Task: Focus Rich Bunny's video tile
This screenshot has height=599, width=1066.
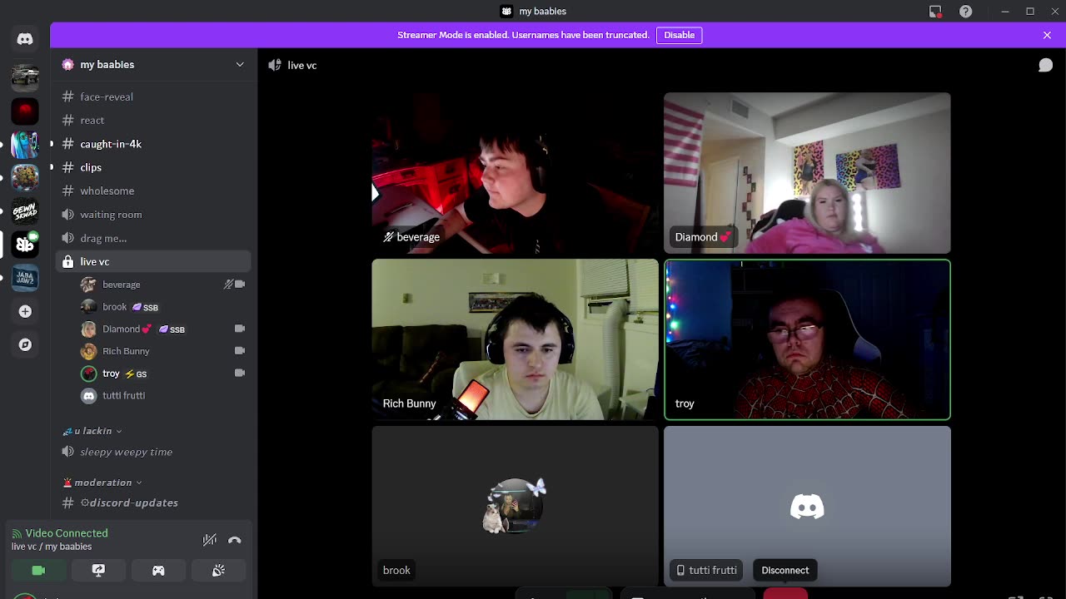Action: [x=515, y=339]
